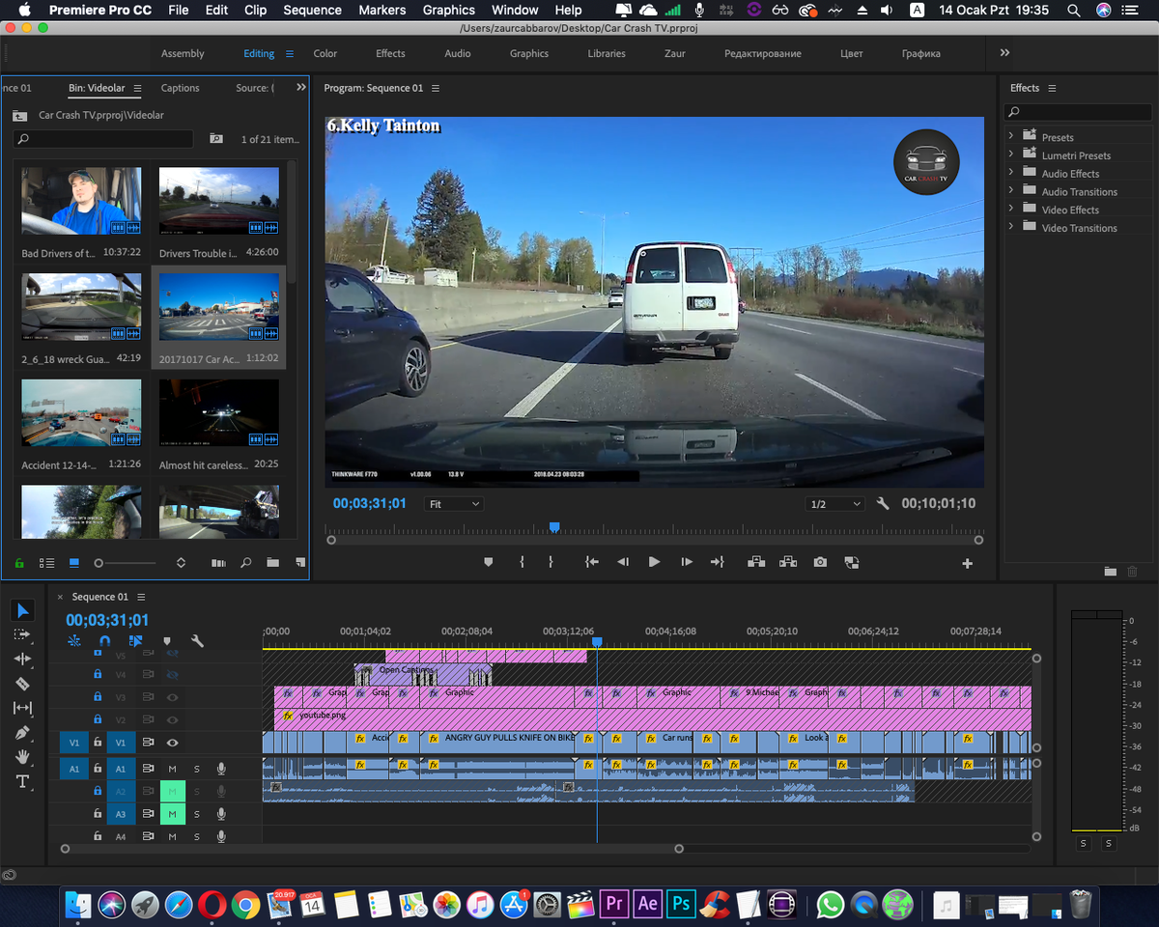This screenshot has height=927, width=1159.
Task: Select the Slip tool
Action: [23, 708]
